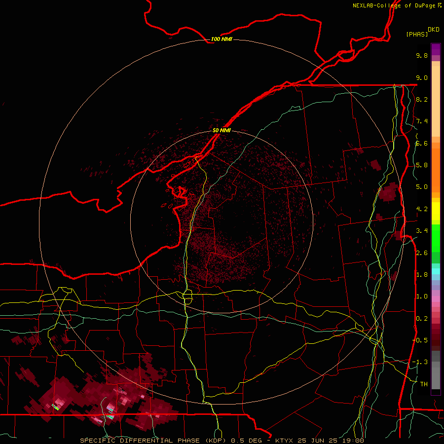Click the 5.8 value on the scale

coord(422,165)
